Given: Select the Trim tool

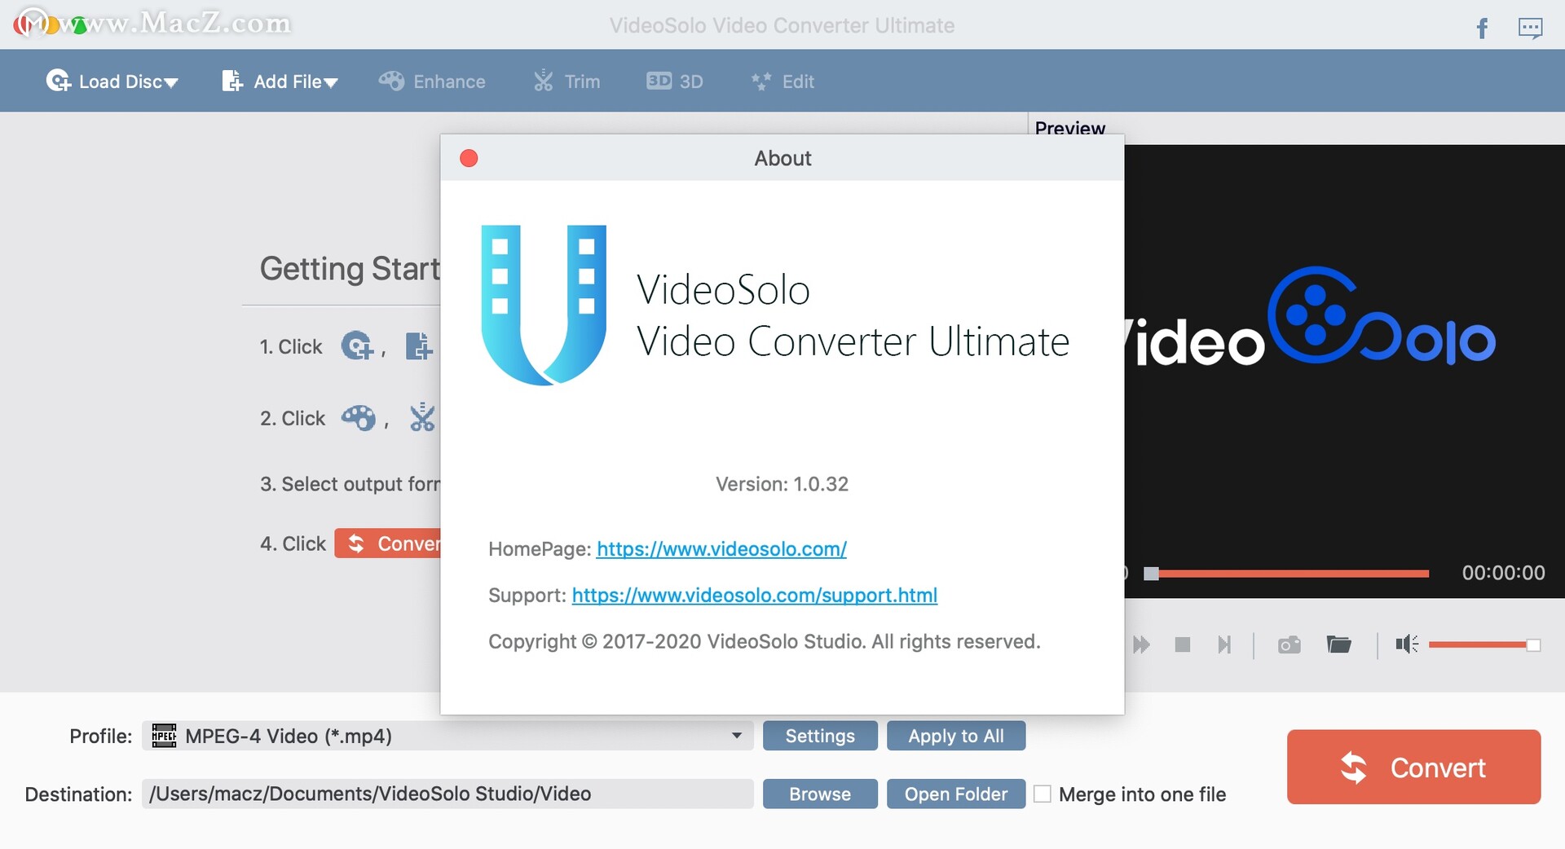Looking at the screenshot, I should click(567, 81).
